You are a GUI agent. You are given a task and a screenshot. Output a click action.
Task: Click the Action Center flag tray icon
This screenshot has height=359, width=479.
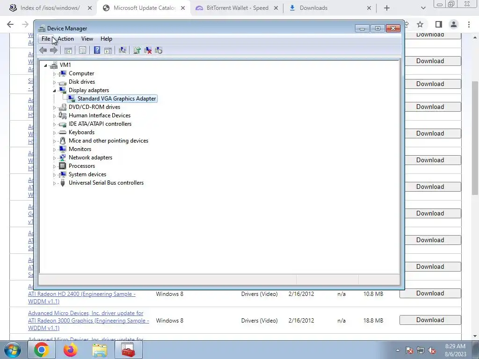point(409,351)
